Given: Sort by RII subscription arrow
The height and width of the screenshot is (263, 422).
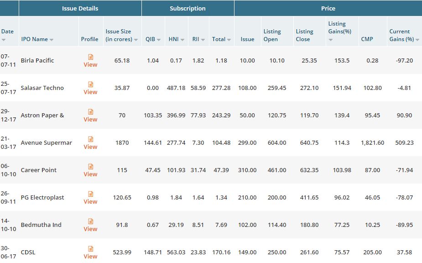Looking at the screenshot, I should pos(203,40).
